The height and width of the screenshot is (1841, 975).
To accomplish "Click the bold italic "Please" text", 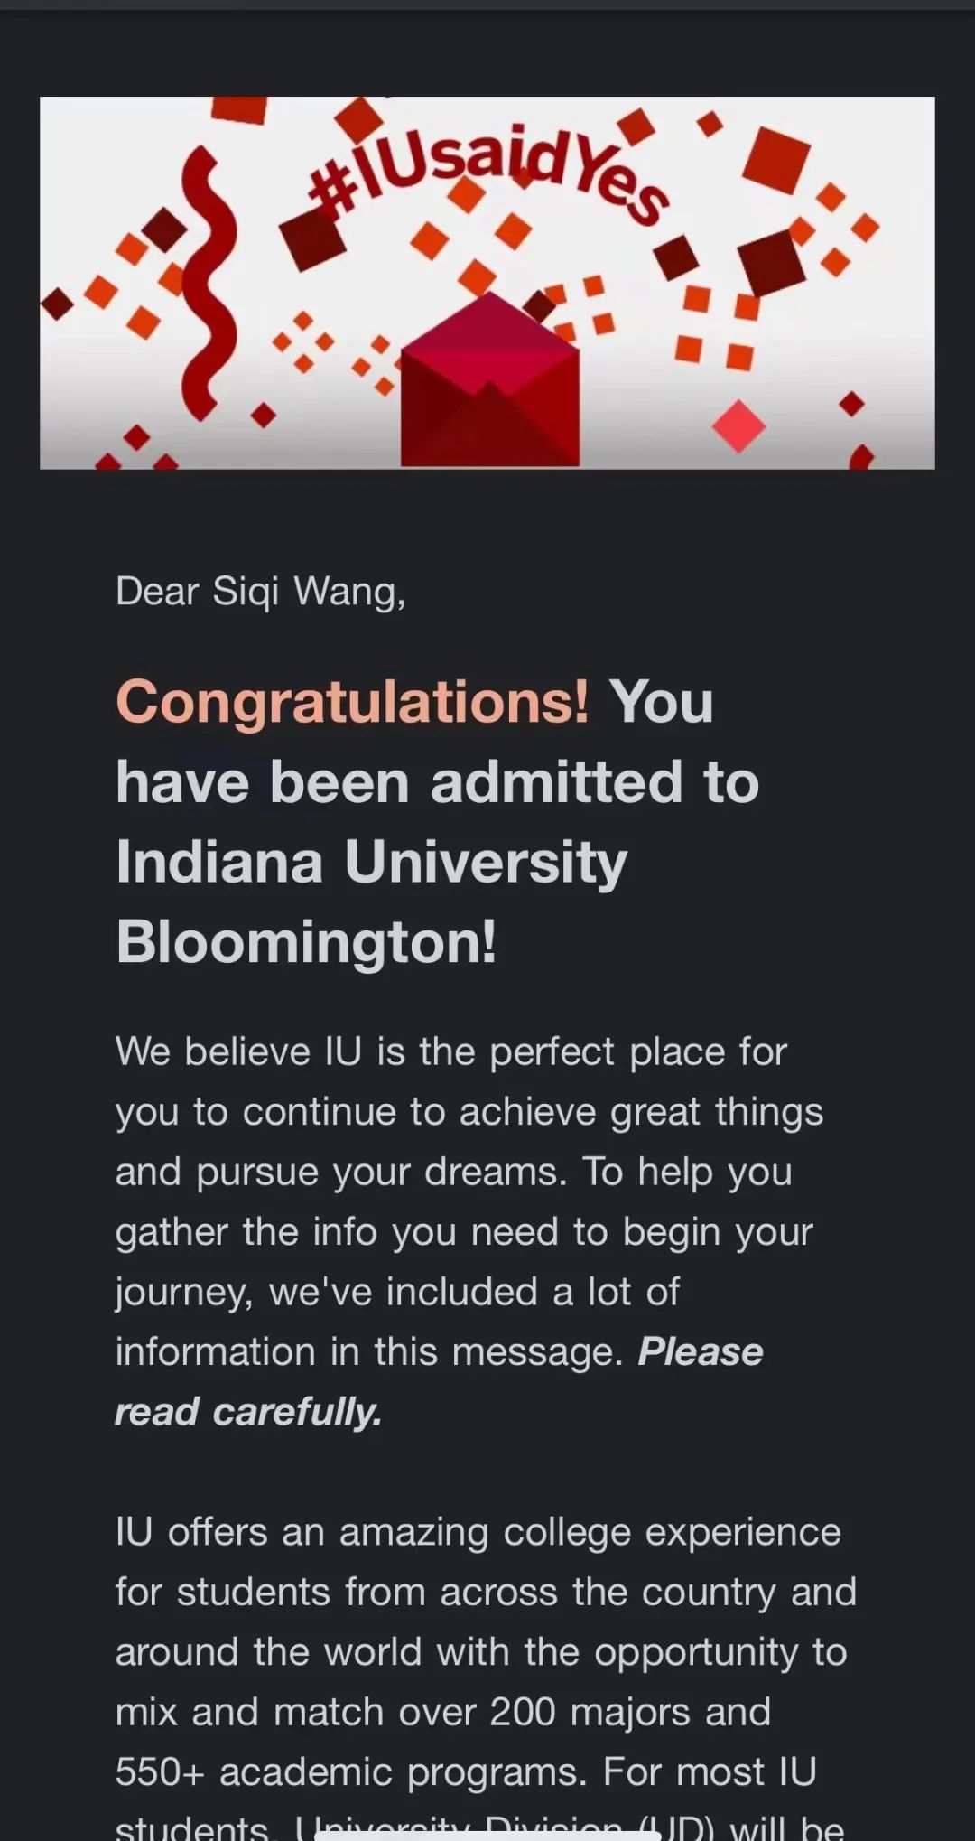I will (701, 1351).
